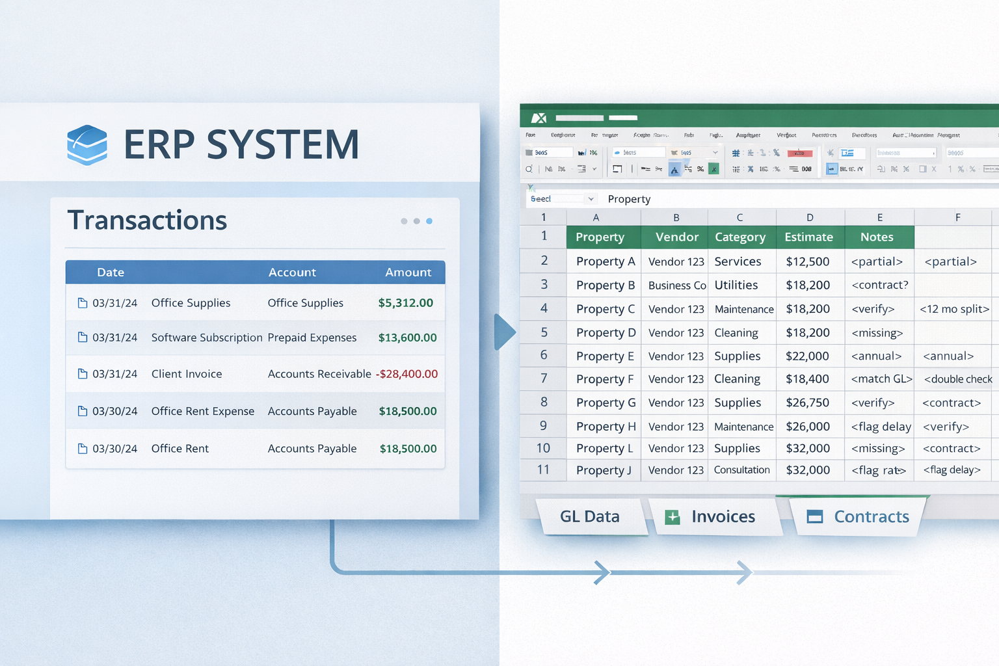Select the Estimate header cell
This screenshot has height=666, width=999.
809,237
